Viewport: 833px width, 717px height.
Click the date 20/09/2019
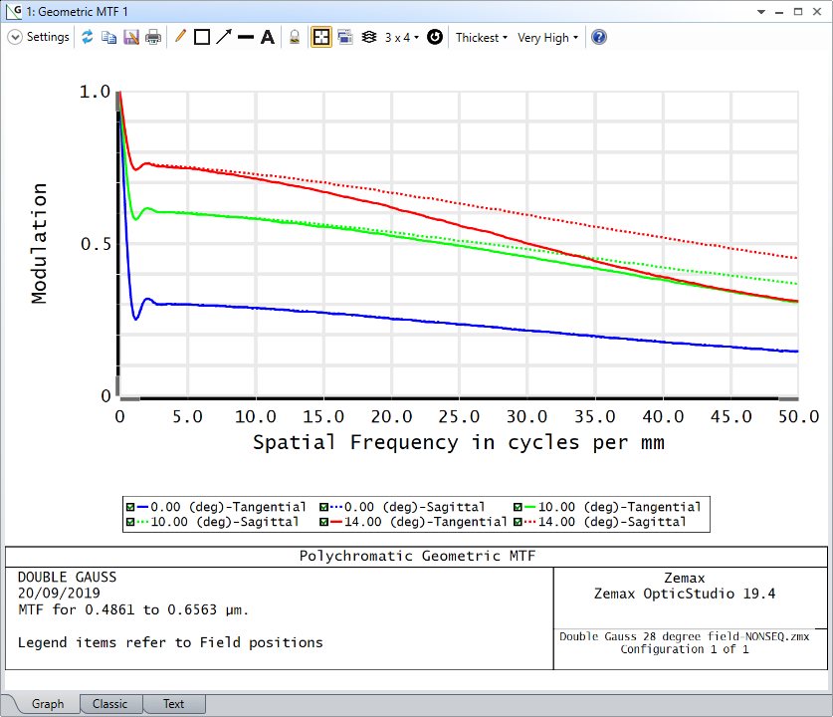(x=59, y=594)
